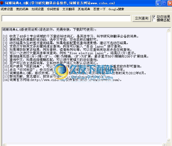The height and width of the screenshot is (146, 172).
Task: Click the vertical scrollbar down arrow
Action: click(x=169, y=140)
